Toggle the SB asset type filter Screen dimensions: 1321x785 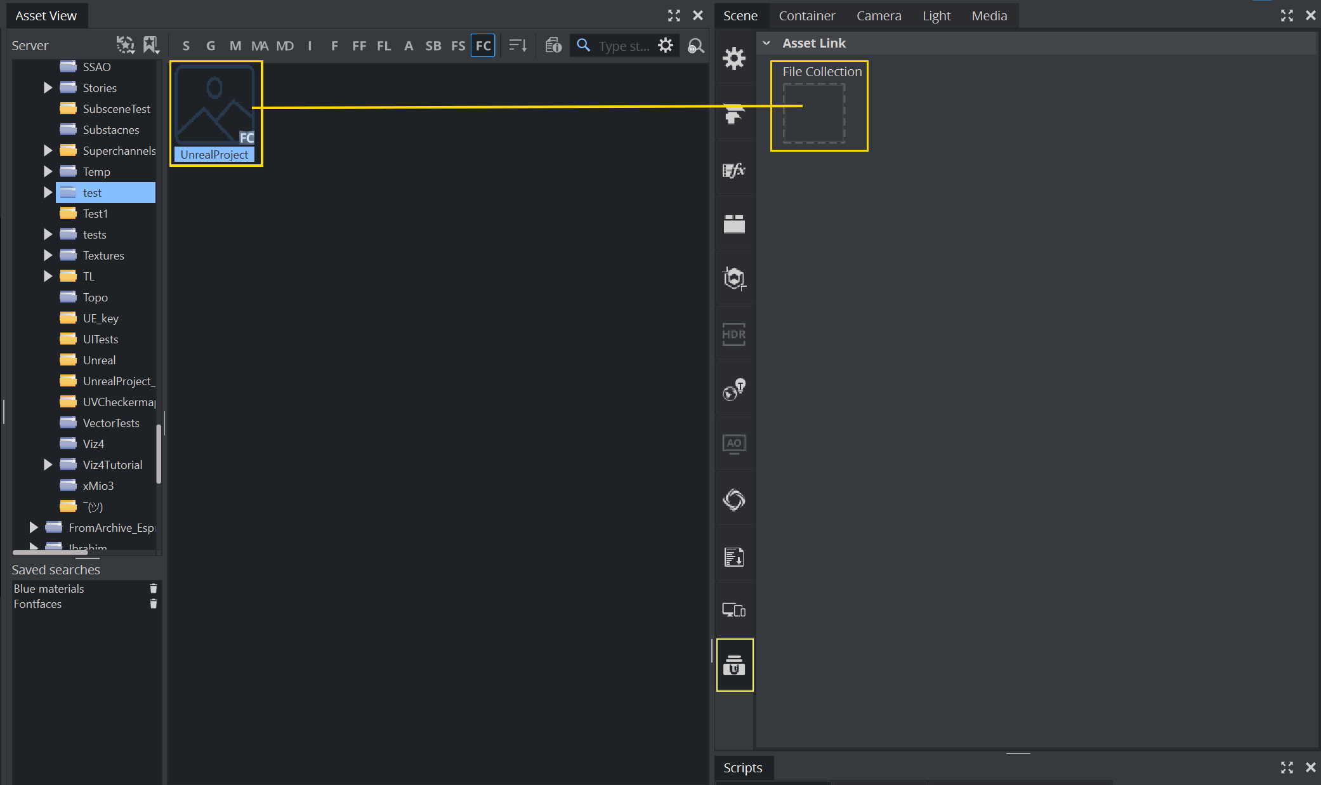(433, 46)
